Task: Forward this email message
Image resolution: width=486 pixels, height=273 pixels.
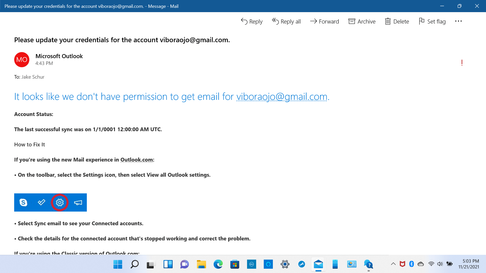Action: [x=325, y=21]
